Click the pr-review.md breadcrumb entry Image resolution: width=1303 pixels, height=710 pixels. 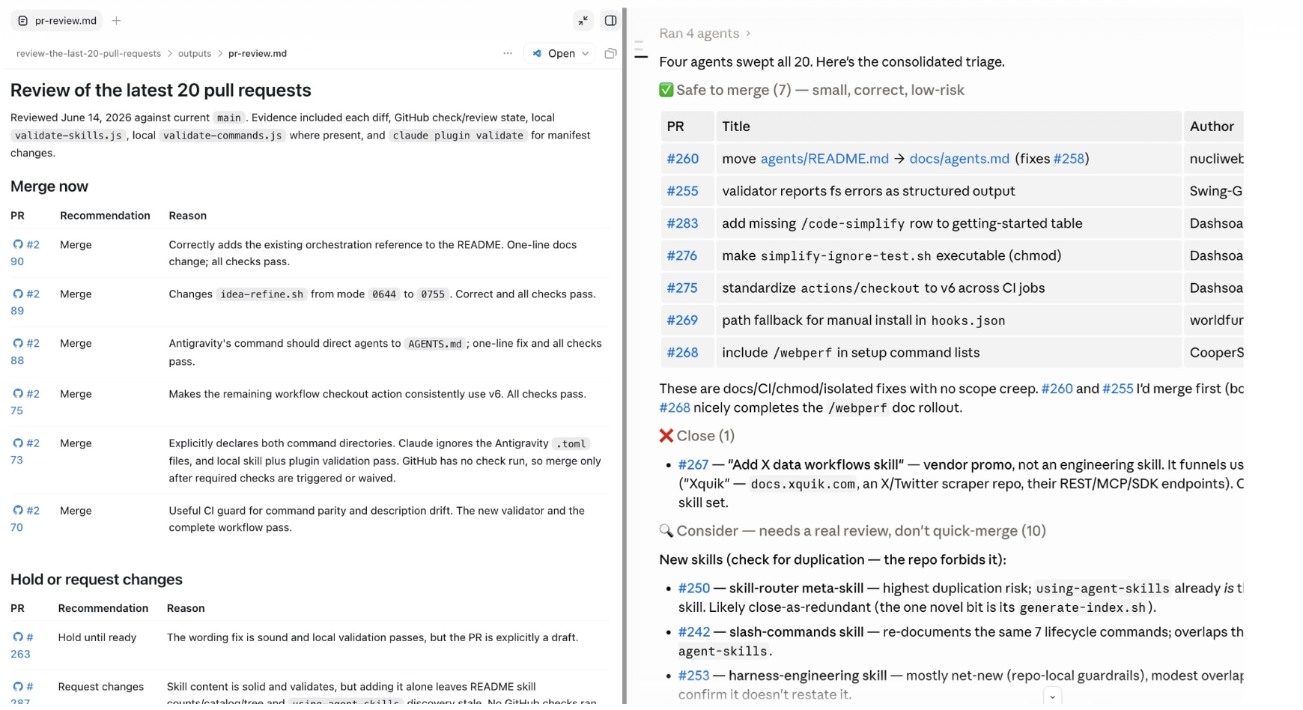258,53
